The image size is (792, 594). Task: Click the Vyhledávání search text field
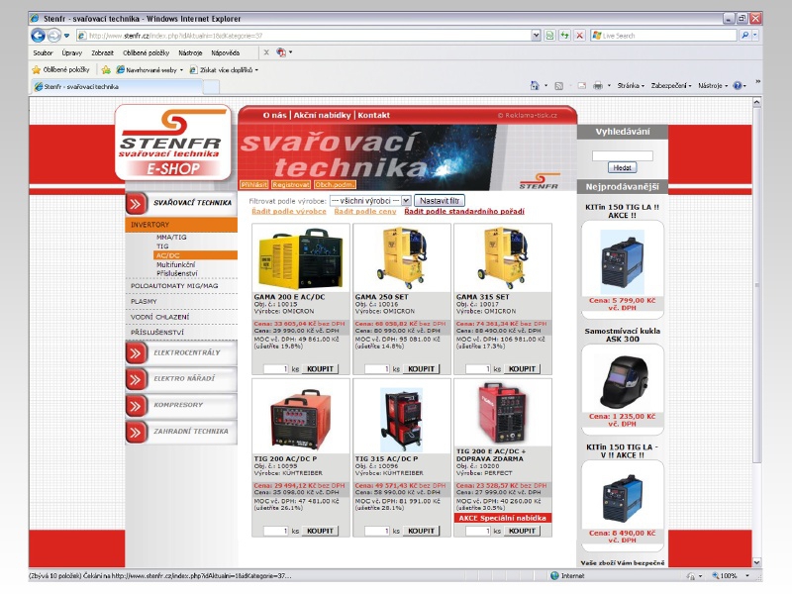[623, 155]
